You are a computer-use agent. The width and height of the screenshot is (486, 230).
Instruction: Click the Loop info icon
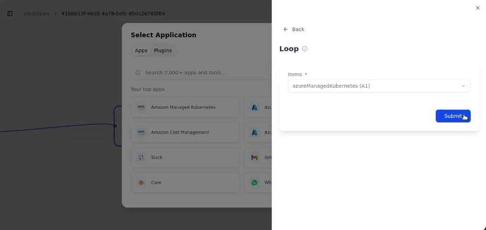coord(305,49)
